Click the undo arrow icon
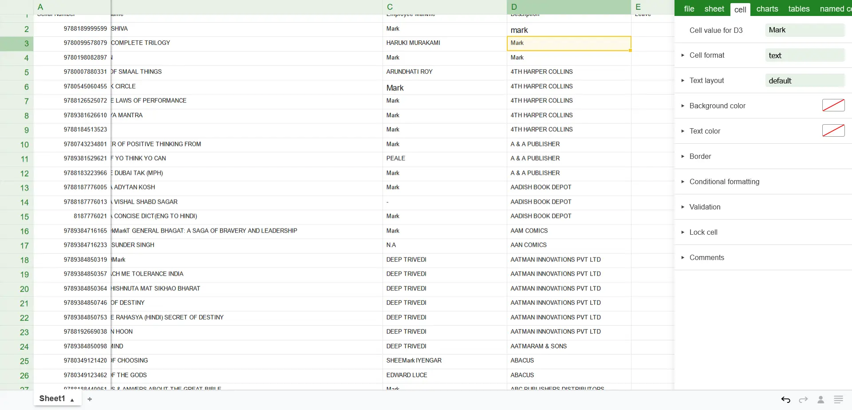The image size is (852, 410). (785, 400)
